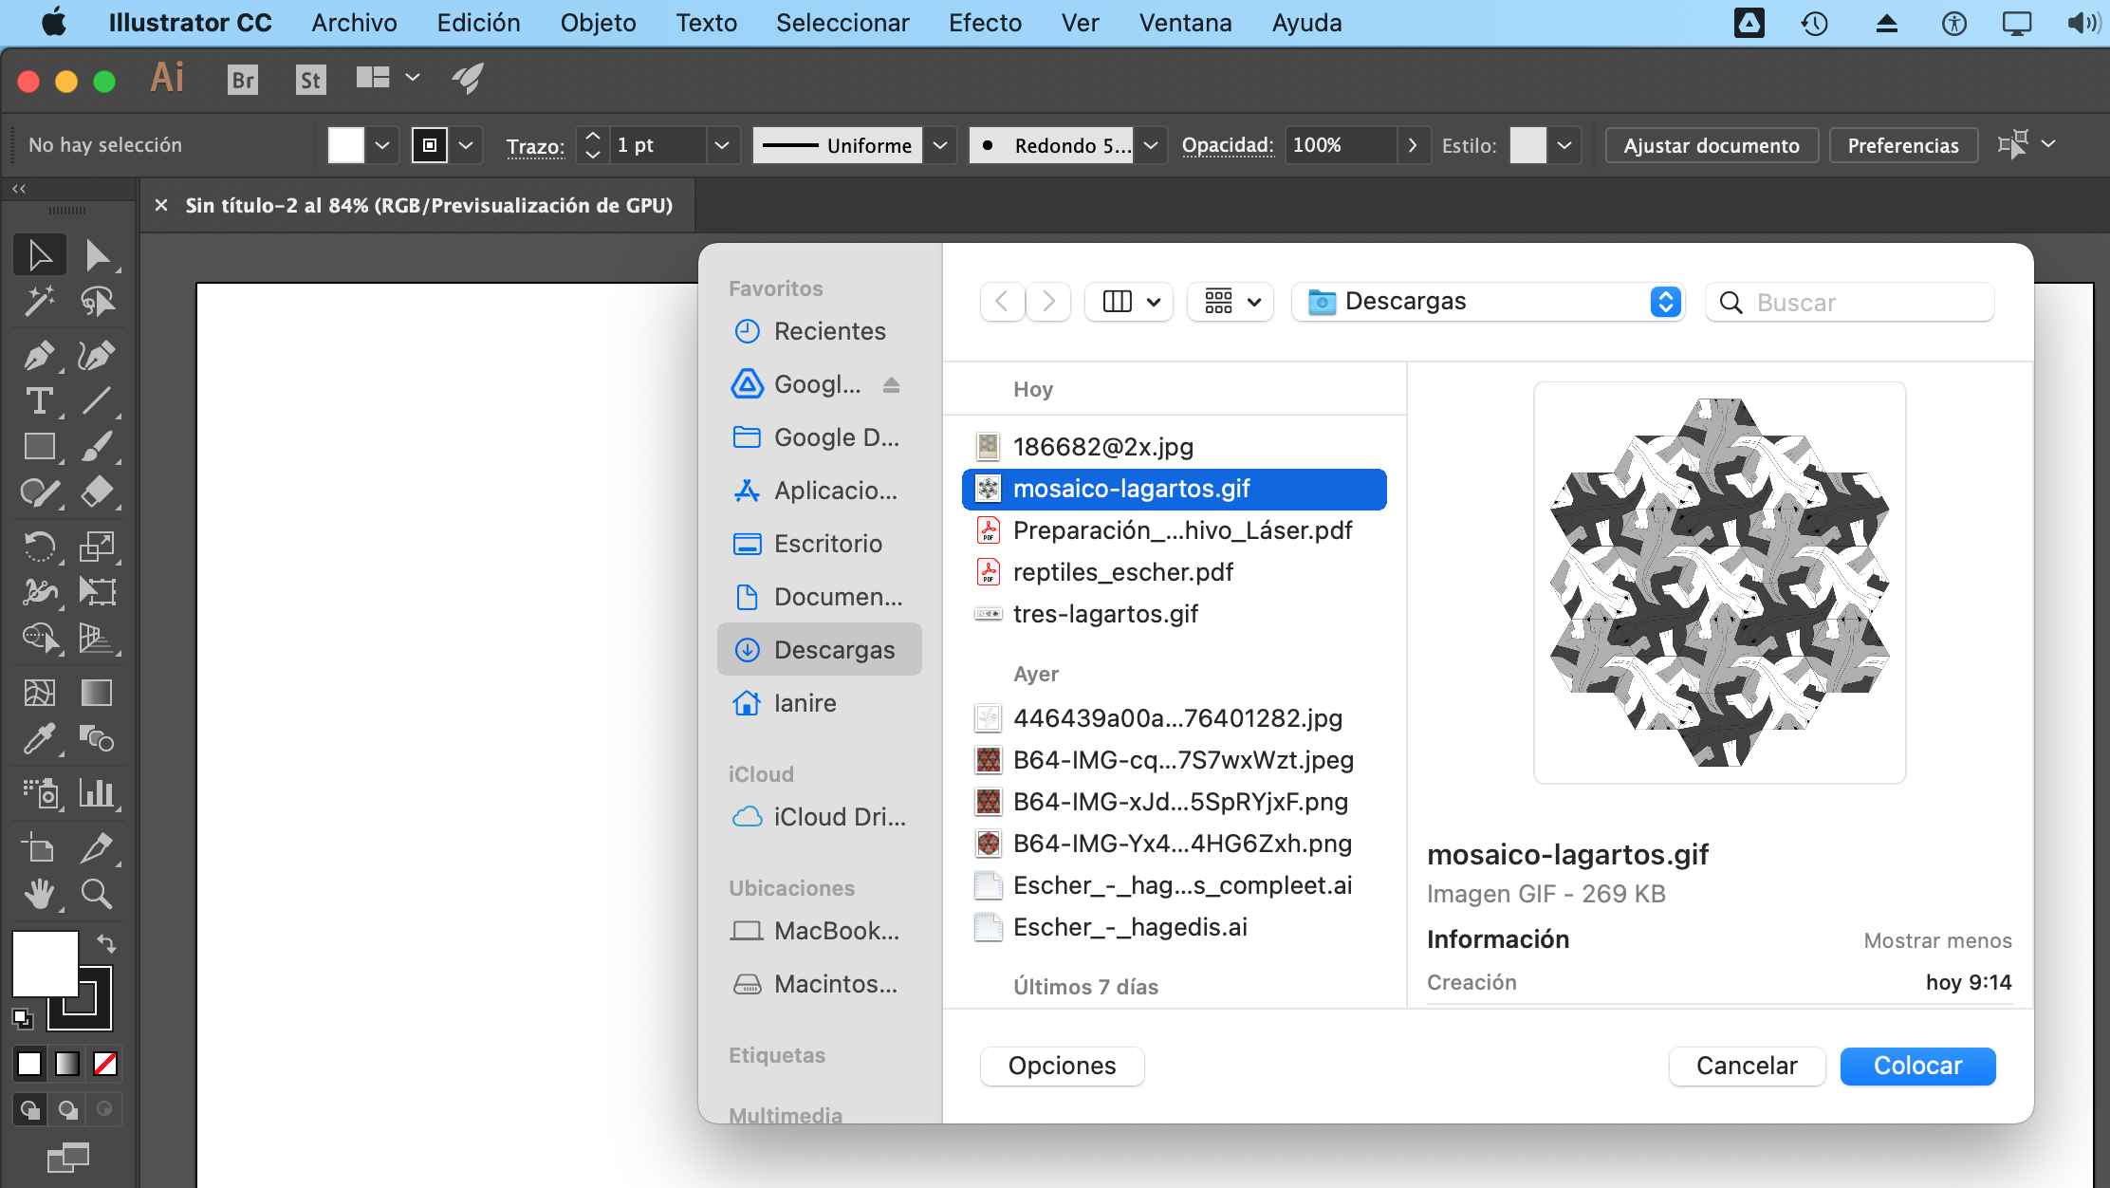Image resolution: width=2110 pixels, height=1188 pixels.
Task: Enable Draw Normal mode
Action: coord(29,1108)
